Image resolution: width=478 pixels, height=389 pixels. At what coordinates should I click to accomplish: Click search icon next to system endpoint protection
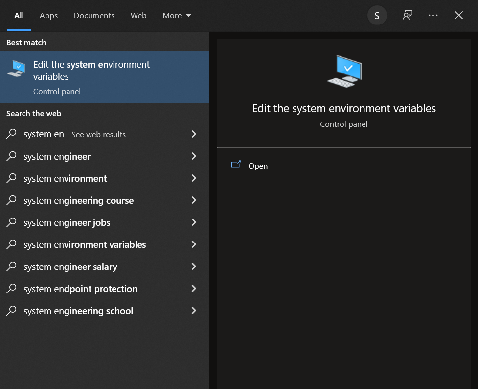click(12, 289)
